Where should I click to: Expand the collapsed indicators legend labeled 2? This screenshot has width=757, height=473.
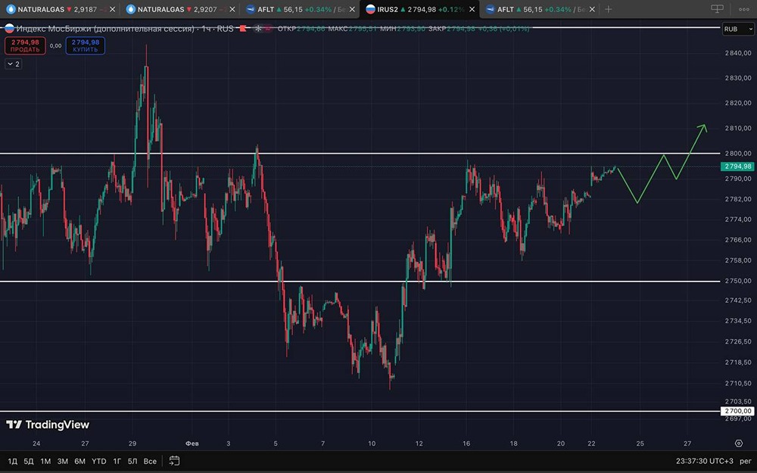14,64
